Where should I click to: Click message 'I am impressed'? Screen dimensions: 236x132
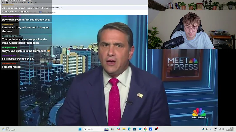tap(11, 67)
